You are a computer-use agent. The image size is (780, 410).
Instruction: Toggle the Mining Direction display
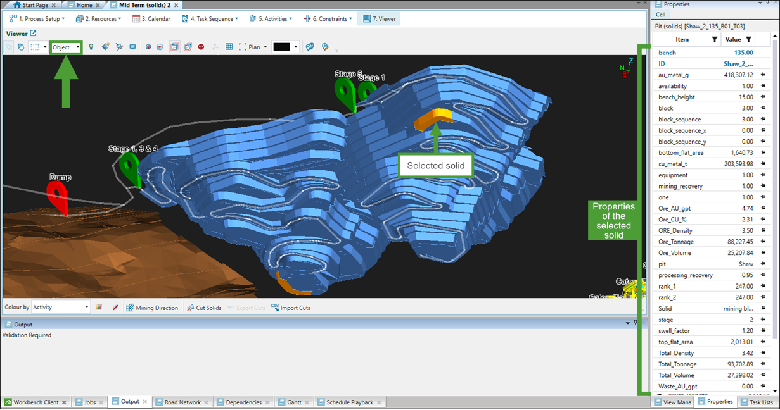click(152, 307)
